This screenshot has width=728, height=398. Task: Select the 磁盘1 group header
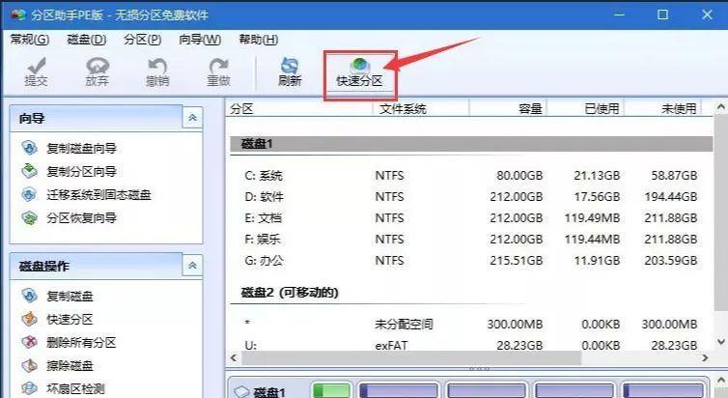pyautogui.click(x=471, y=144)
